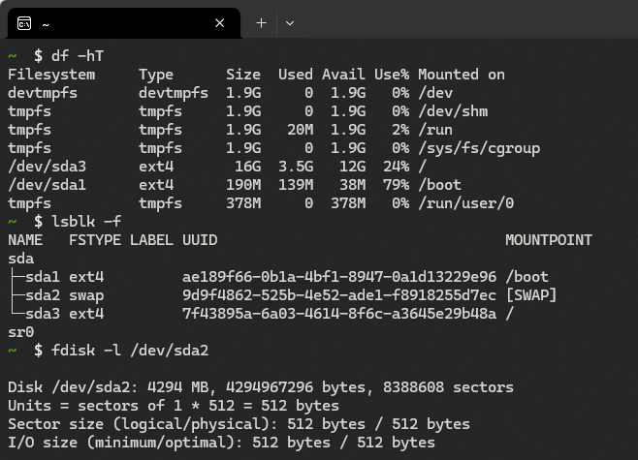This screenshot has height=460, width=638.
Task: Click the /sys/fs/cgroup mount path
Action: [x=479, y=148]
